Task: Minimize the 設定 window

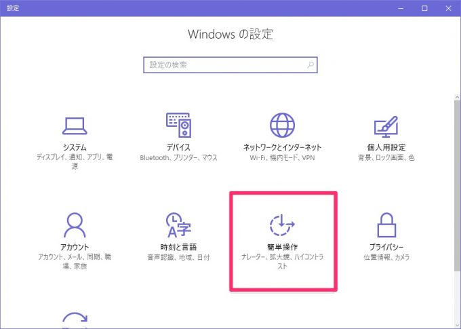Action: (401, 8)
